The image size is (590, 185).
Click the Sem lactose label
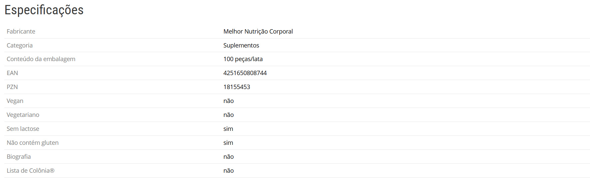[x=23, y=129]
